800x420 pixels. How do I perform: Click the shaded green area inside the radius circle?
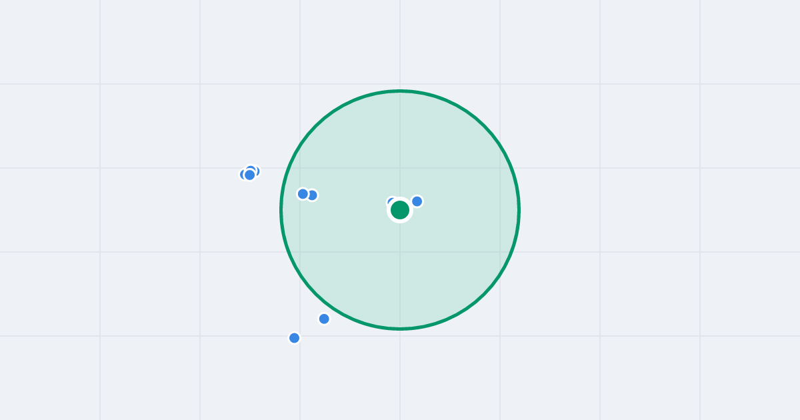click(x=453, y=267)
